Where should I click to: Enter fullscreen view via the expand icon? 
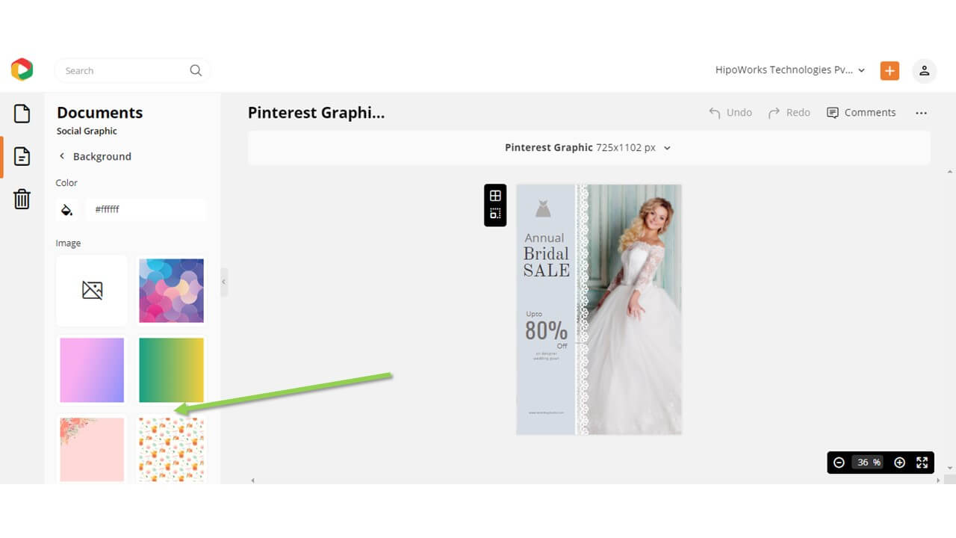[x=922, y=463]
